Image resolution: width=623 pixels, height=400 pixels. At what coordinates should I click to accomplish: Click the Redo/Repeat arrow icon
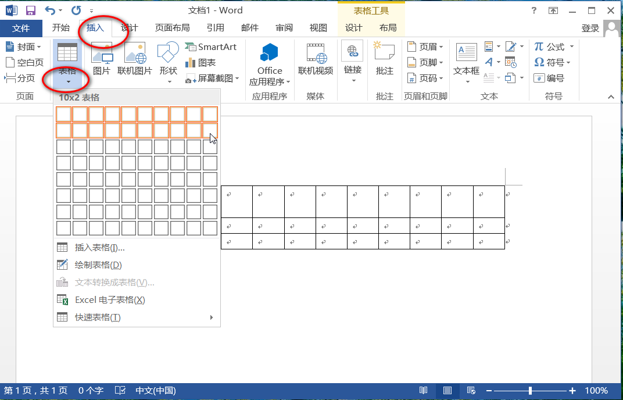76,10
